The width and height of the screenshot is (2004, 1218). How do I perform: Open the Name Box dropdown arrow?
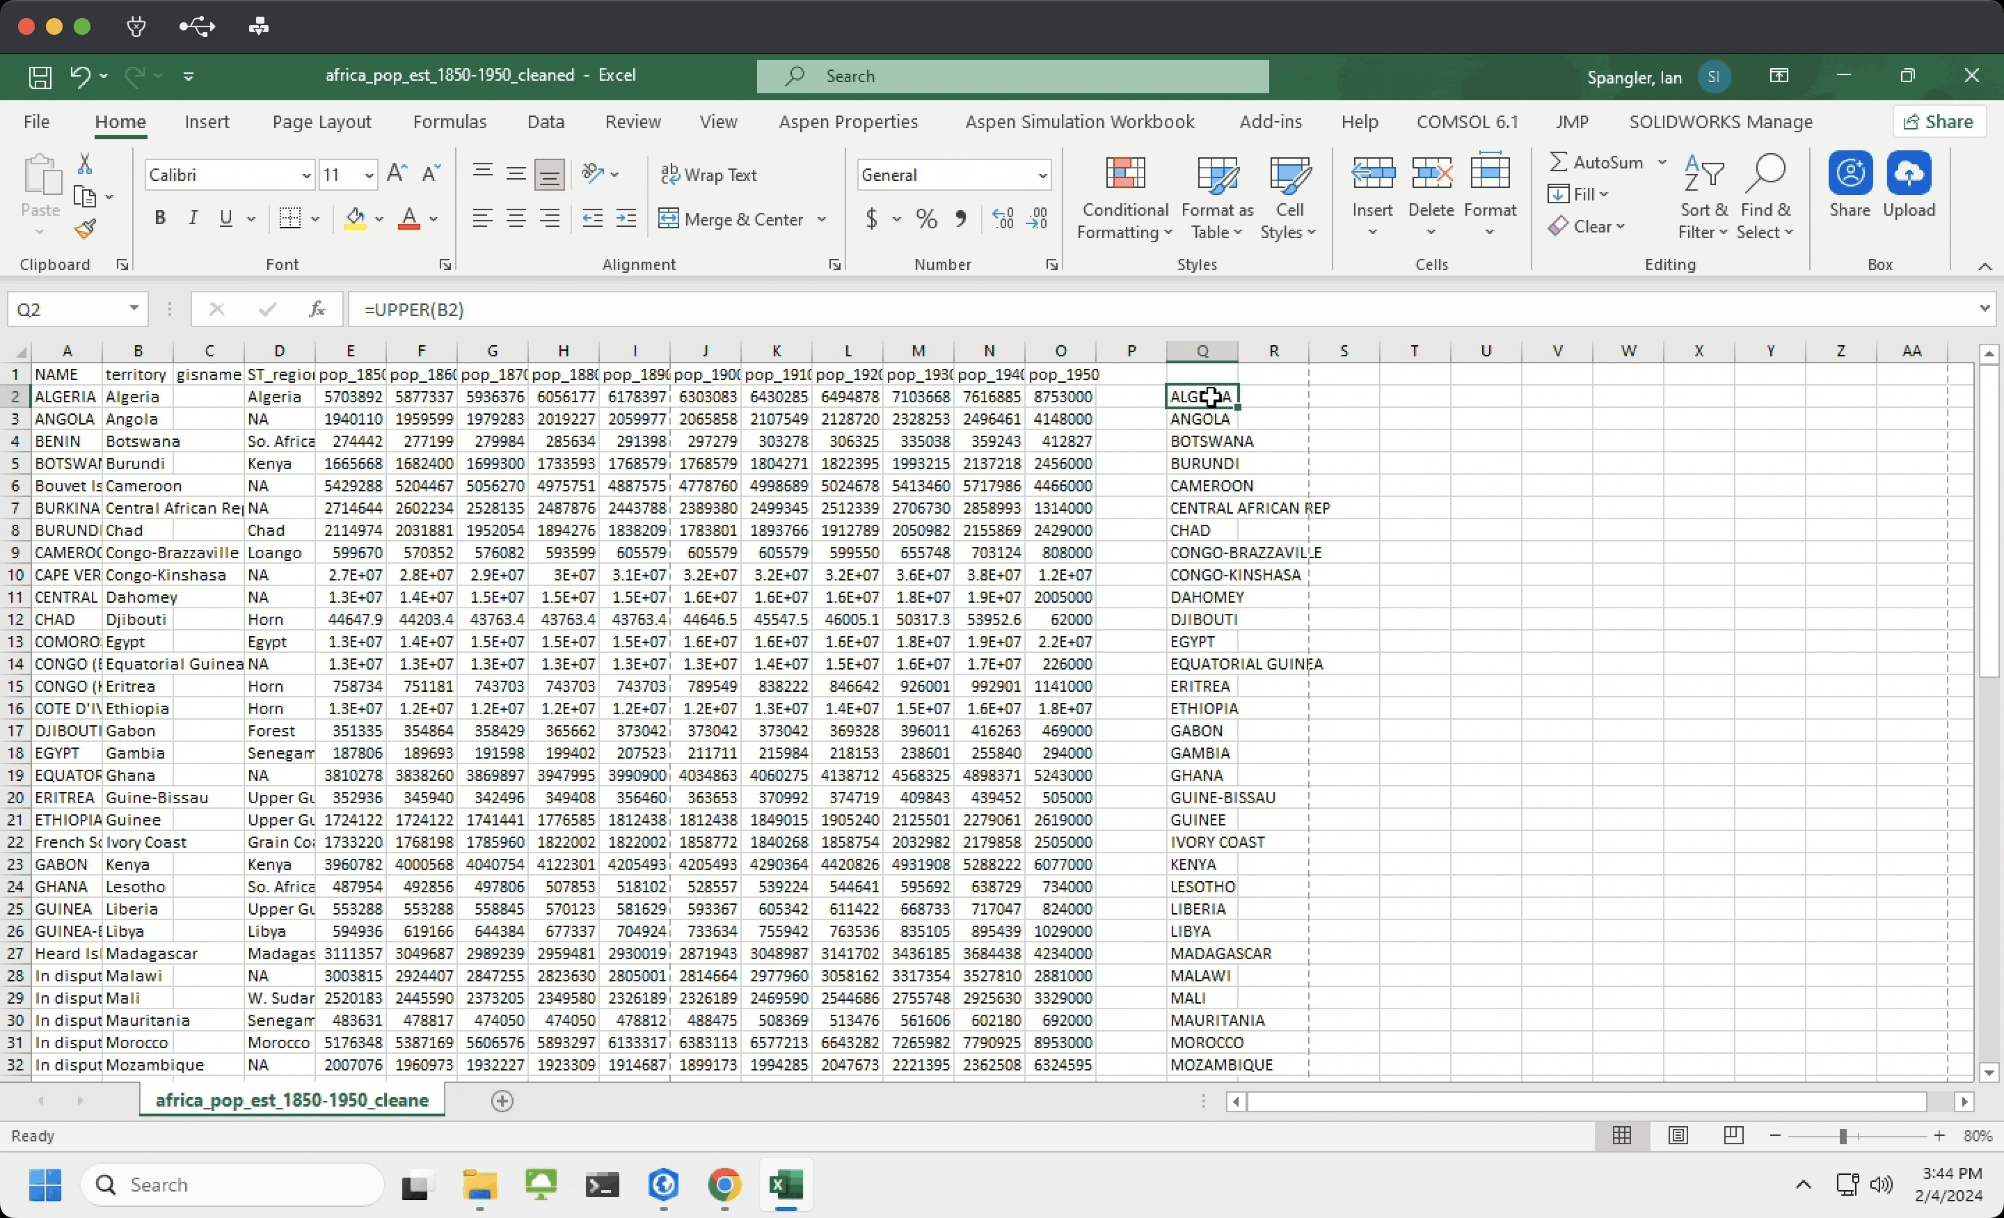pyautogui.click(x=134, y=309)
